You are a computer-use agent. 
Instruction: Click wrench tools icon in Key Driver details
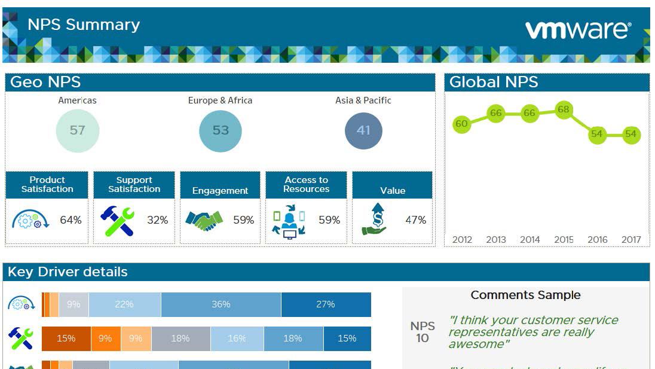pyautogui.click(x=22, y=338)
